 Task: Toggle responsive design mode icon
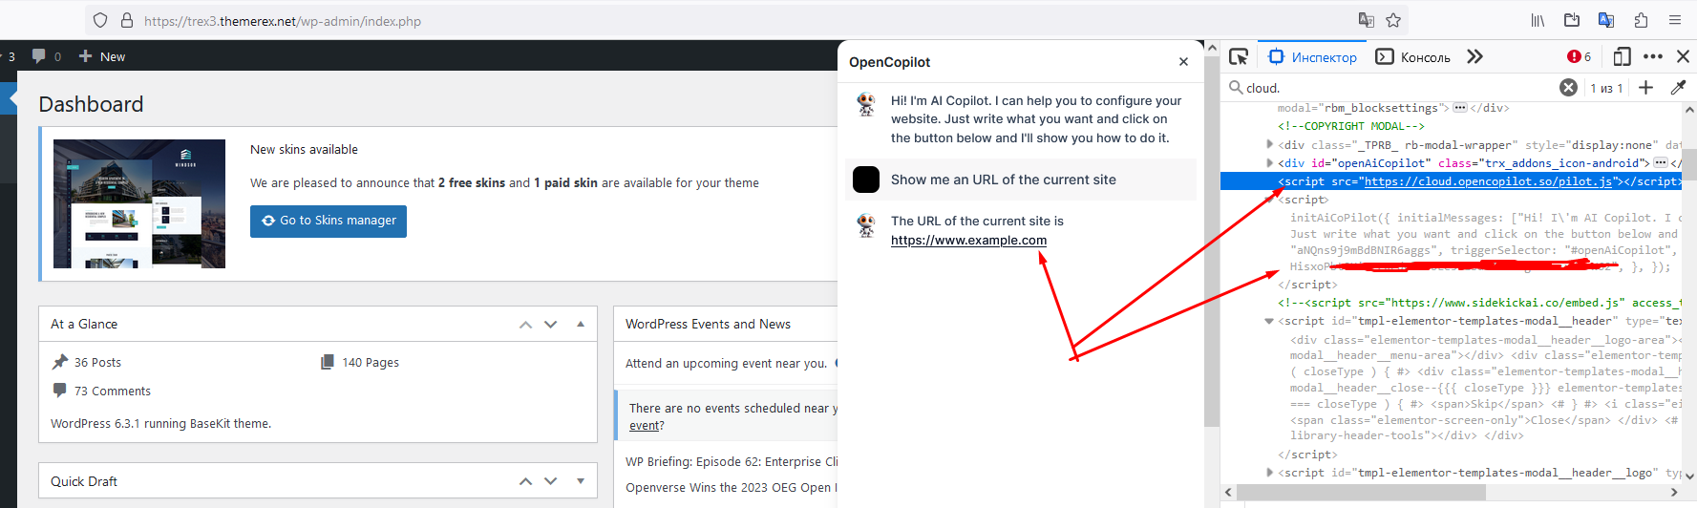tap(1622, 56)
